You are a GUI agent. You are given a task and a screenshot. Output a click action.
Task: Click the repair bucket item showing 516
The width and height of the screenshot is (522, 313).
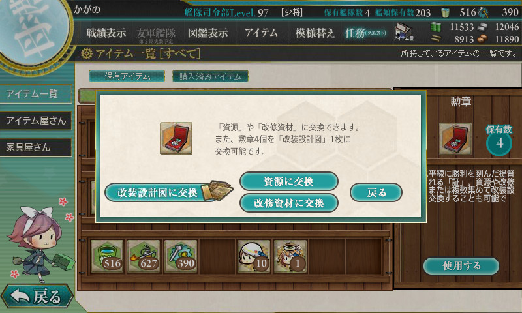coord(107,256)
